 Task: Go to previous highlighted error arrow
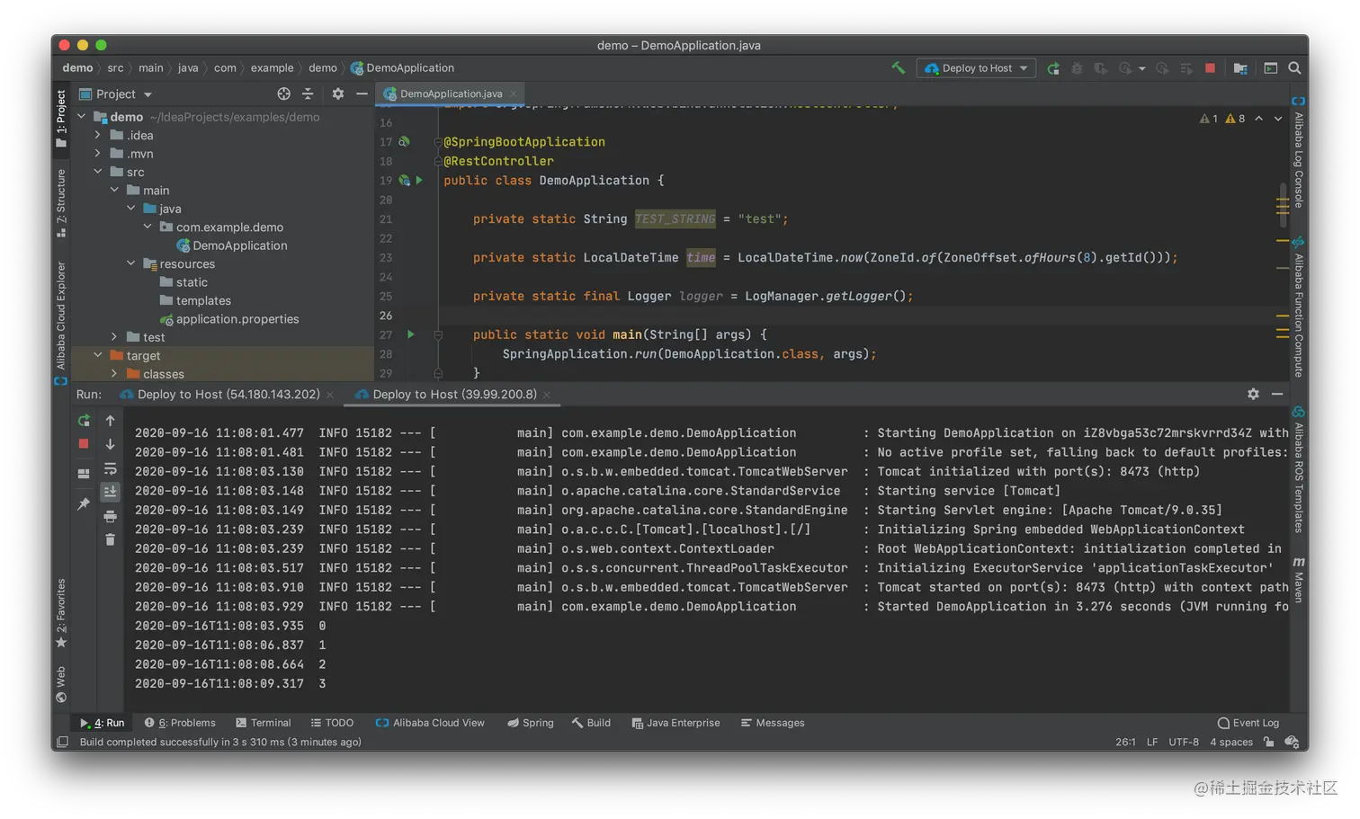click(1258, 119)
